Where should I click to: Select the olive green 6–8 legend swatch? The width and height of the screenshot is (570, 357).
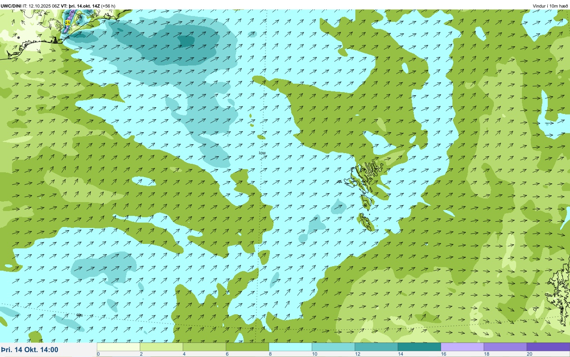247,347
